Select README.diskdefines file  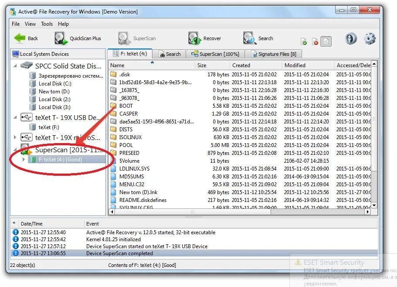pyautogui.click(x=143, y=200)
